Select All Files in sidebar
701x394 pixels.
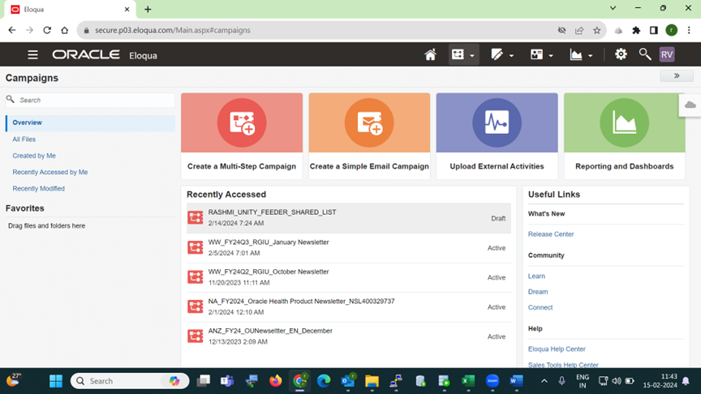(24, 139)
